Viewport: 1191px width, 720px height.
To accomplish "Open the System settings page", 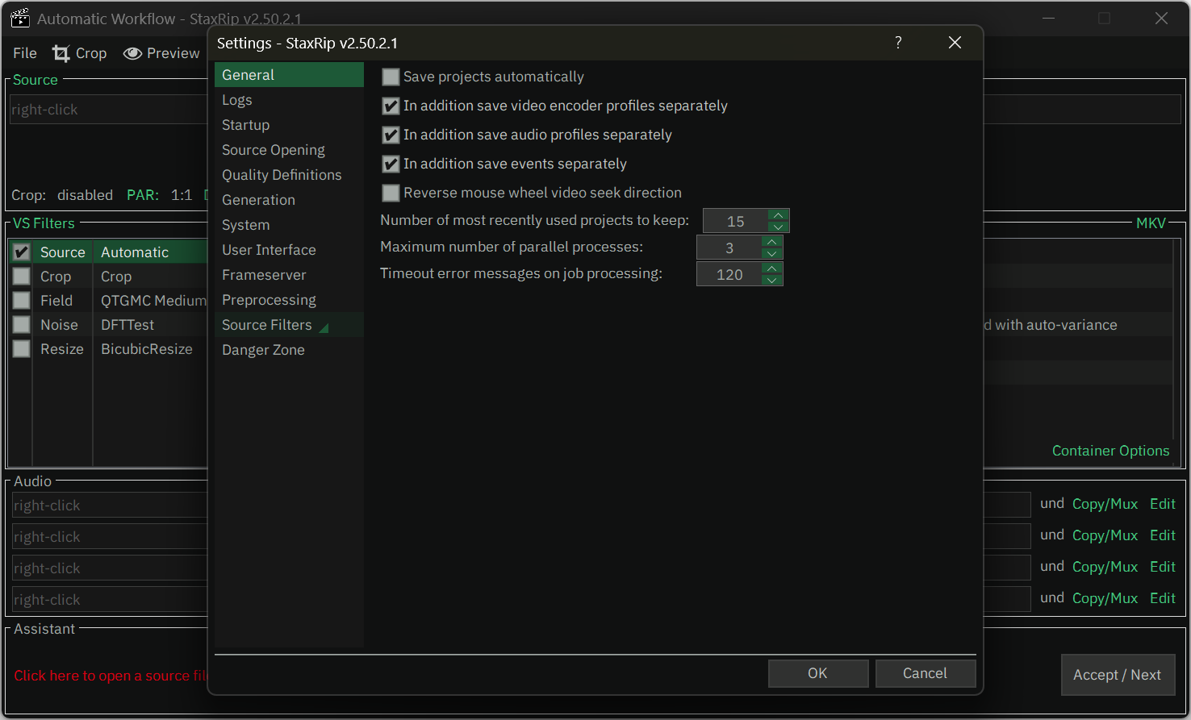I will (x=289, y=225).
